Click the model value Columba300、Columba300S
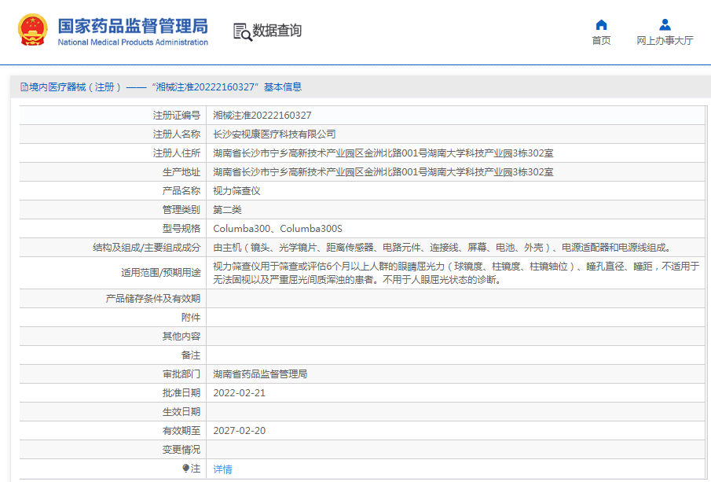Image resolution: width=711 pixels, height=482 pixels. 278,229
